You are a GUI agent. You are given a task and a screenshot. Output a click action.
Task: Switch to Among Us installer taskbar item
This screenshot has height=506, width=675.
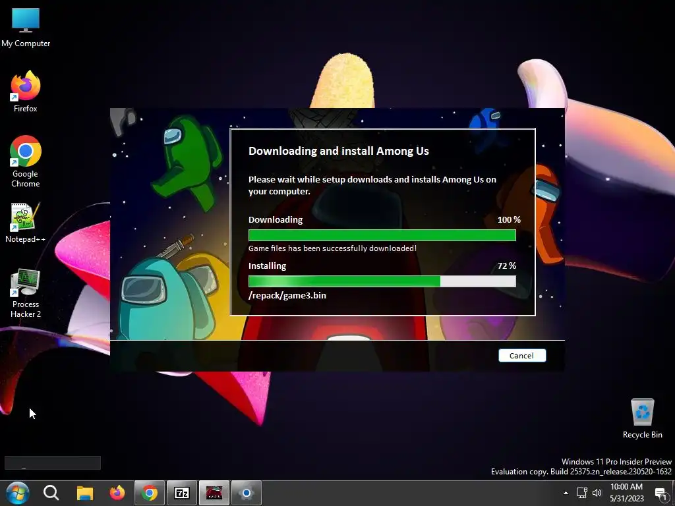click(x=214, y=493)
